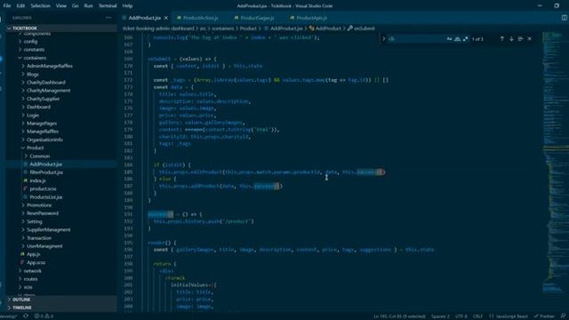Open the View menu

tap(61, 6)
